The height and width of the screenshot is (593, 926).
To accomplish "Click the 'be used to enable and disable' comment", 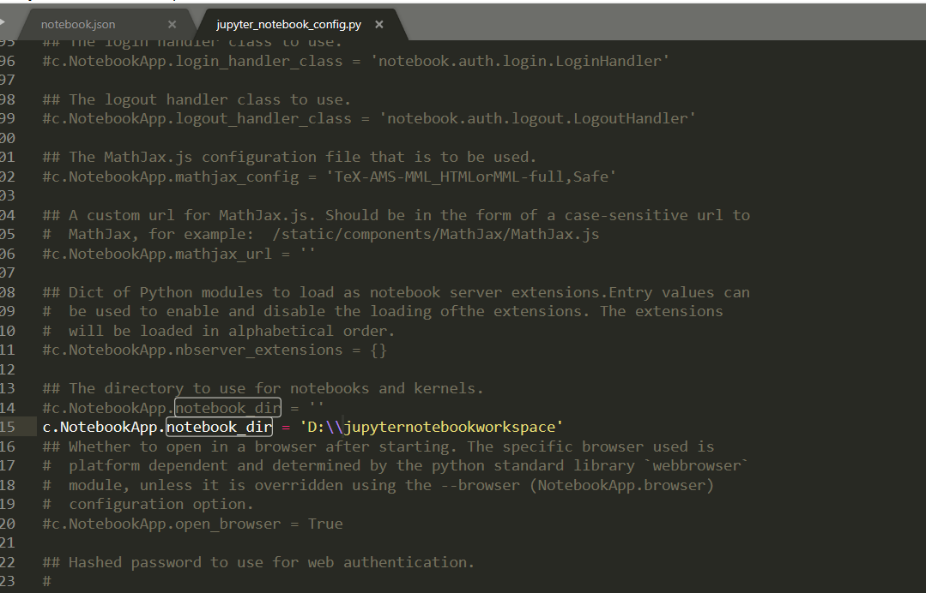I will click(383, 311).
